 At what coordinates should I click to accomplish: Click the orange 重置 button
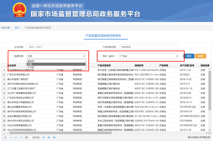pyautogui.click(x=200, y=56)
